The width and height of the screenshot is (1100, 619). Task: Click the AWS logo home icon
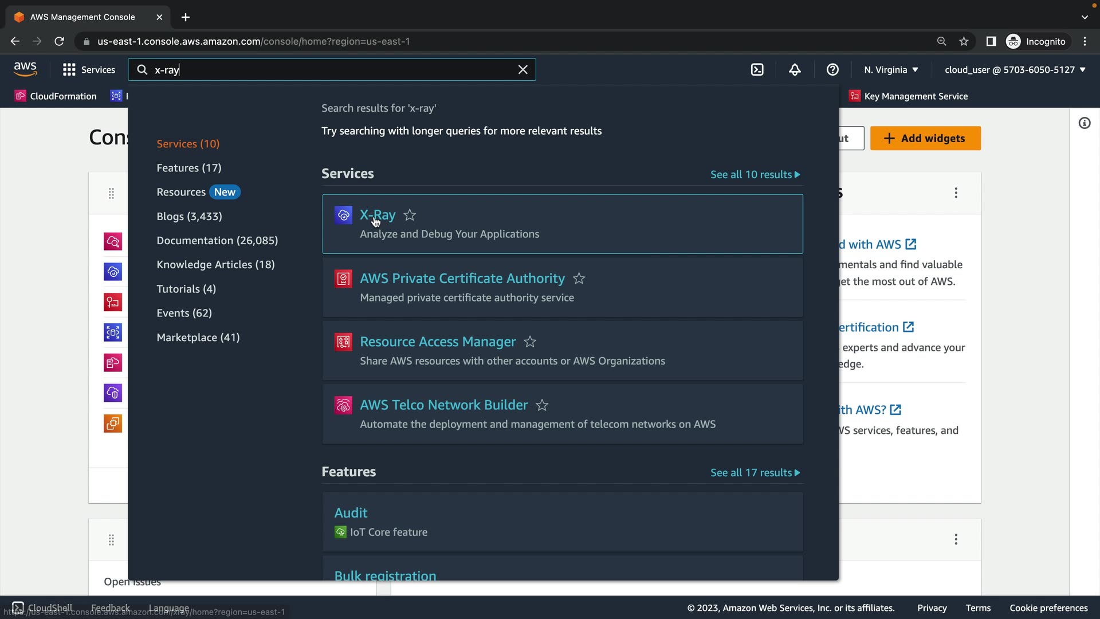tap(25, 69)
